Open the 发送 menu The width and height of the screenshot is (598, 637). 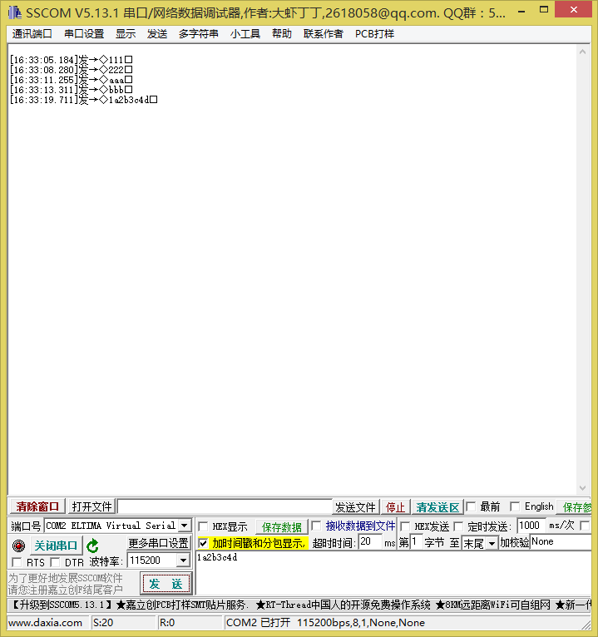157,34
